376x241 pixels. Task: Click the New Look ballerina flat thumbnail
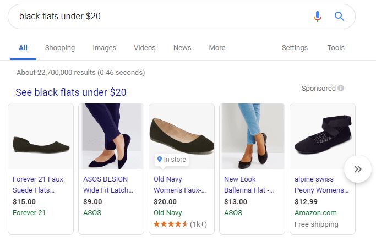252,136
